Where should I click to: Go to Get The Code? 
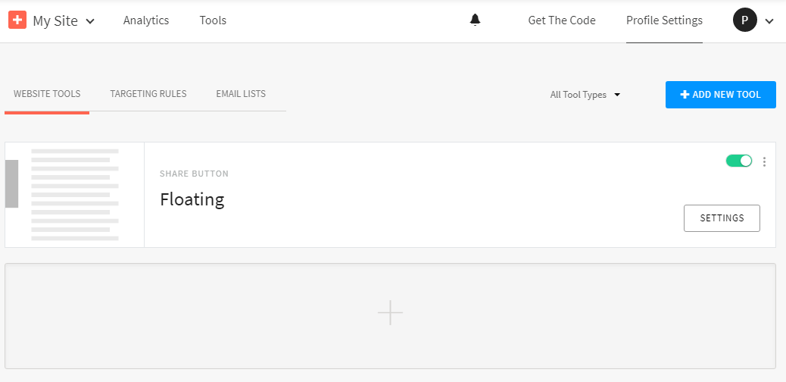562,20
